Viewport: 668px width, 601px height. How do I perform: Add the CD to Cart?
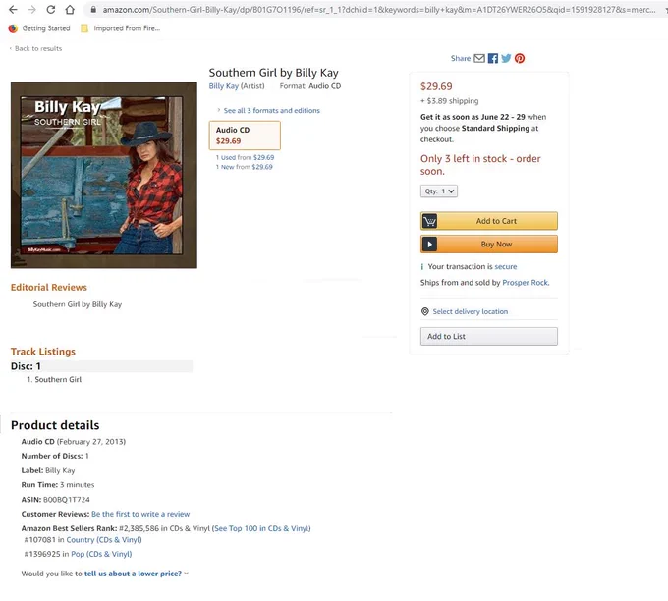(x=488, y=221)
